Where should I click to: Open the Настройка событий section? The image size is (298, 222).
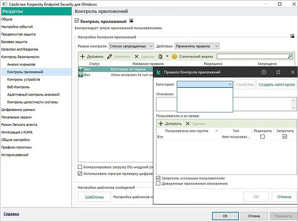point(17,27)
